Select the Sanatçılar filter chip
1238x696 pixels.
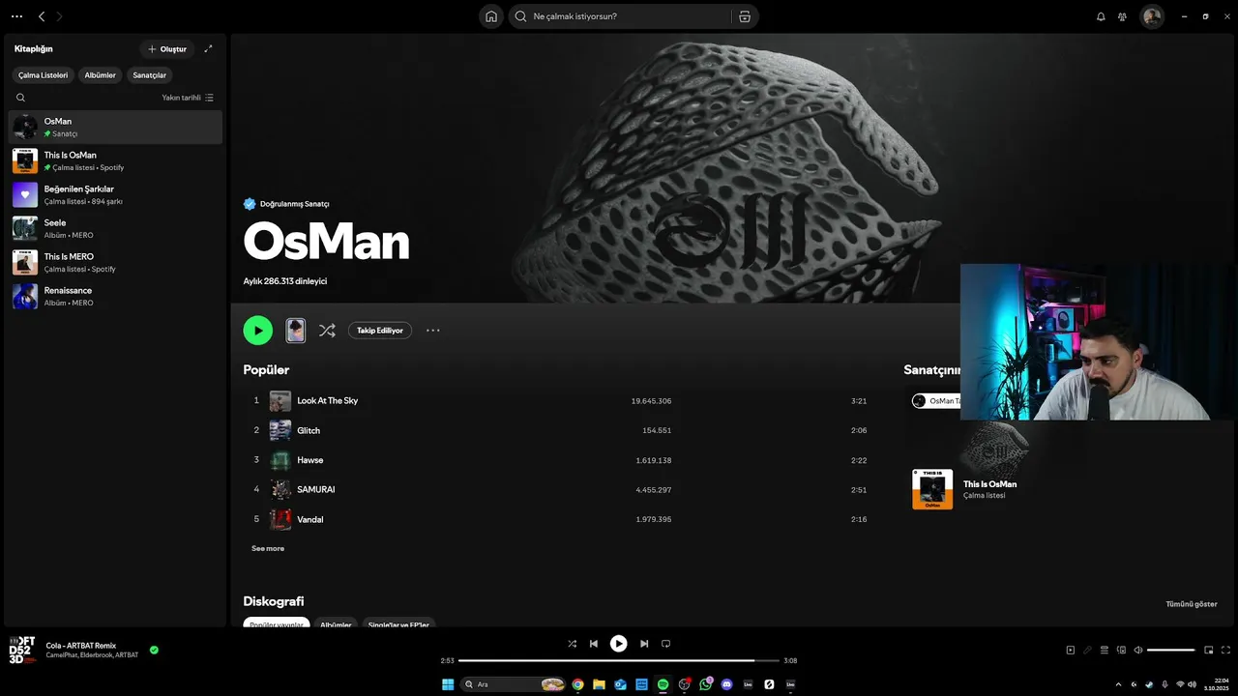pyautogui.click(x=150, y=75)
